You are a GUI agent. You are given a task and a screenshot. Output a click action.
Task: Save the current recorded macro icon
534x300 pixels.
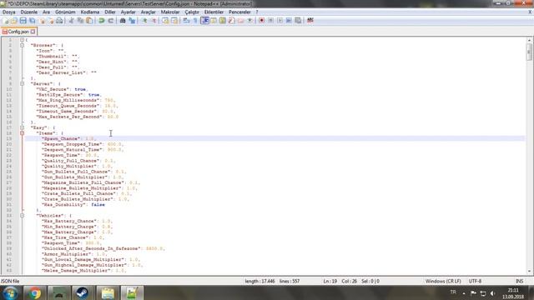pos(298,21)
